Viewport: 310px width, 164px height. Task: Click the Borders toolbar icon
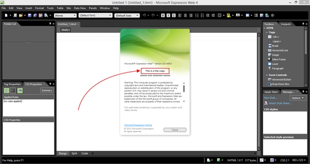point(219,15)
